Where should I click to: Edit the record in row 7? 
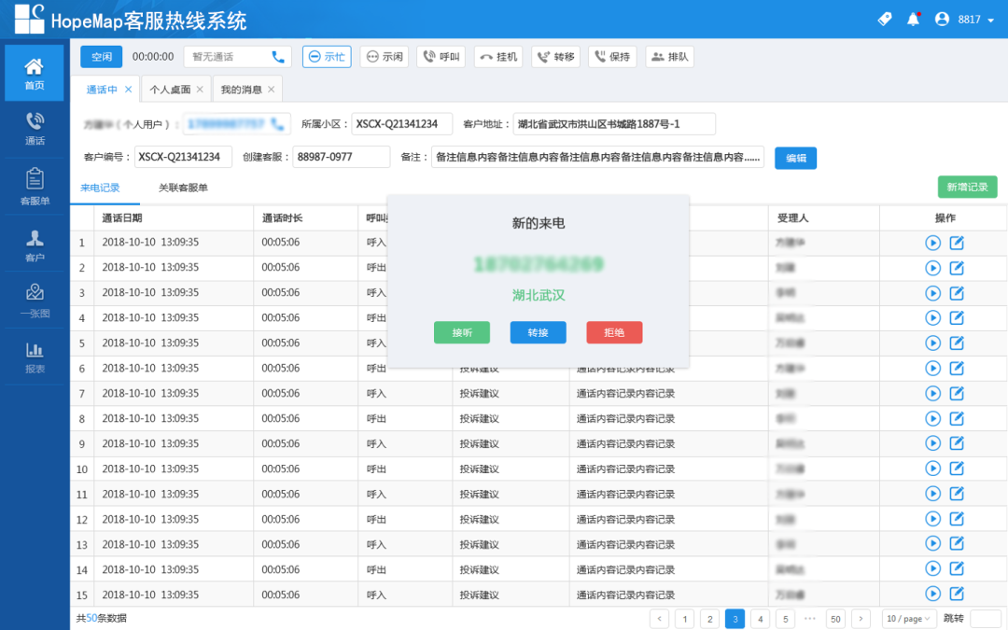(958, 393)
